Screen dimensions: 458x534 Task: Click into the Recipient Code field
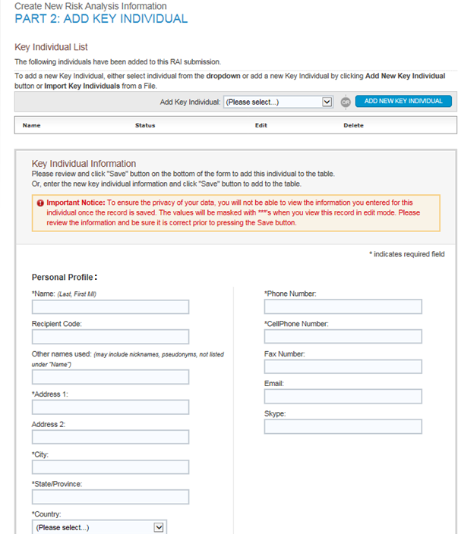click(x=111, y=337)
